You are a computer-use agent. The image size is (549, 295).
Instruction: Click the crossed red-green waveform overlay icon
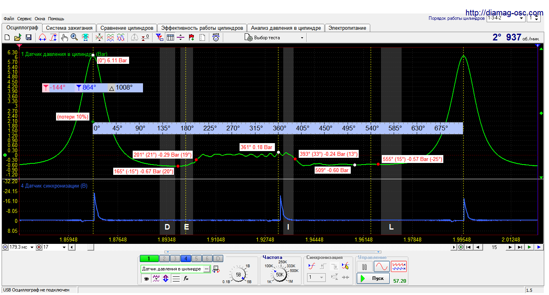click(x=99, y=37)
